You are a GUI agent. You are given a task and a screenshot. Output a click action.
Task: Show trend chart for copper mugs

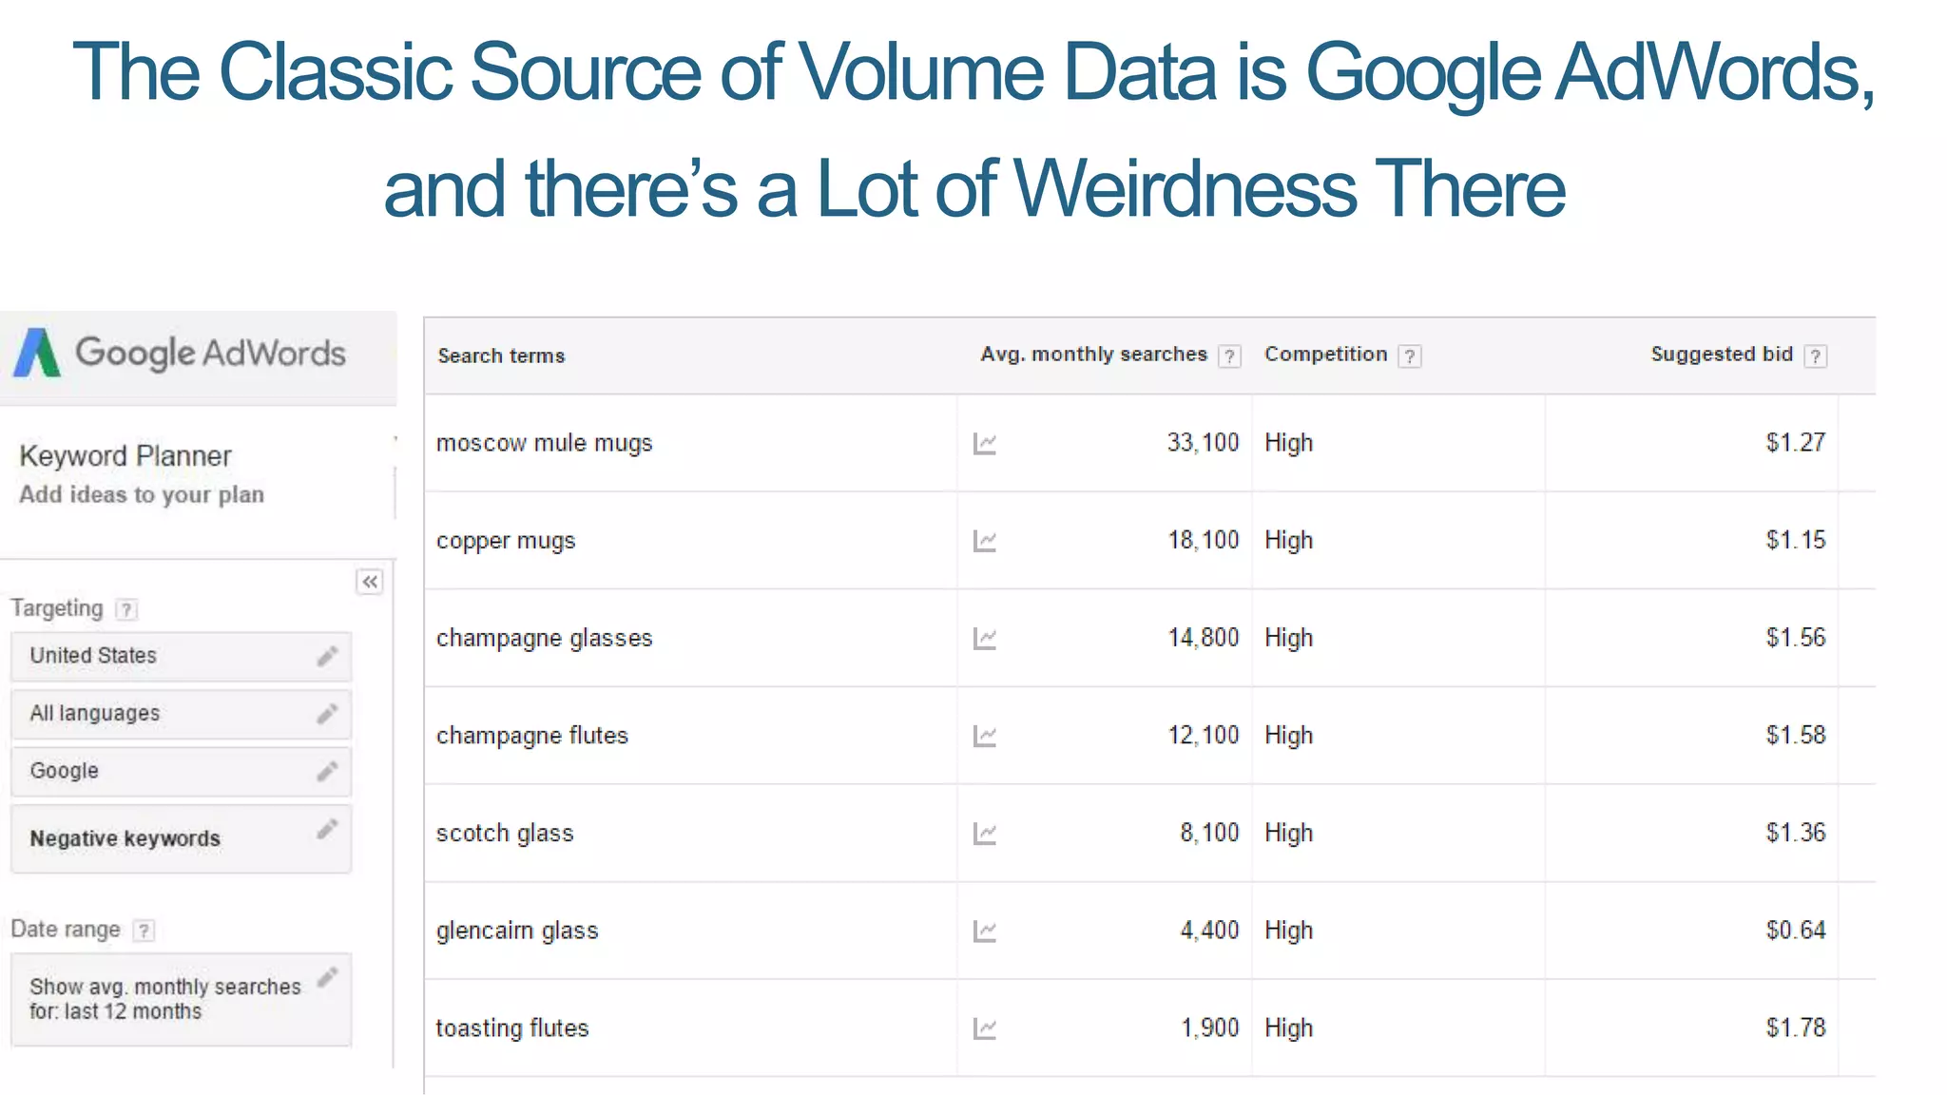(x=985, y=542)
